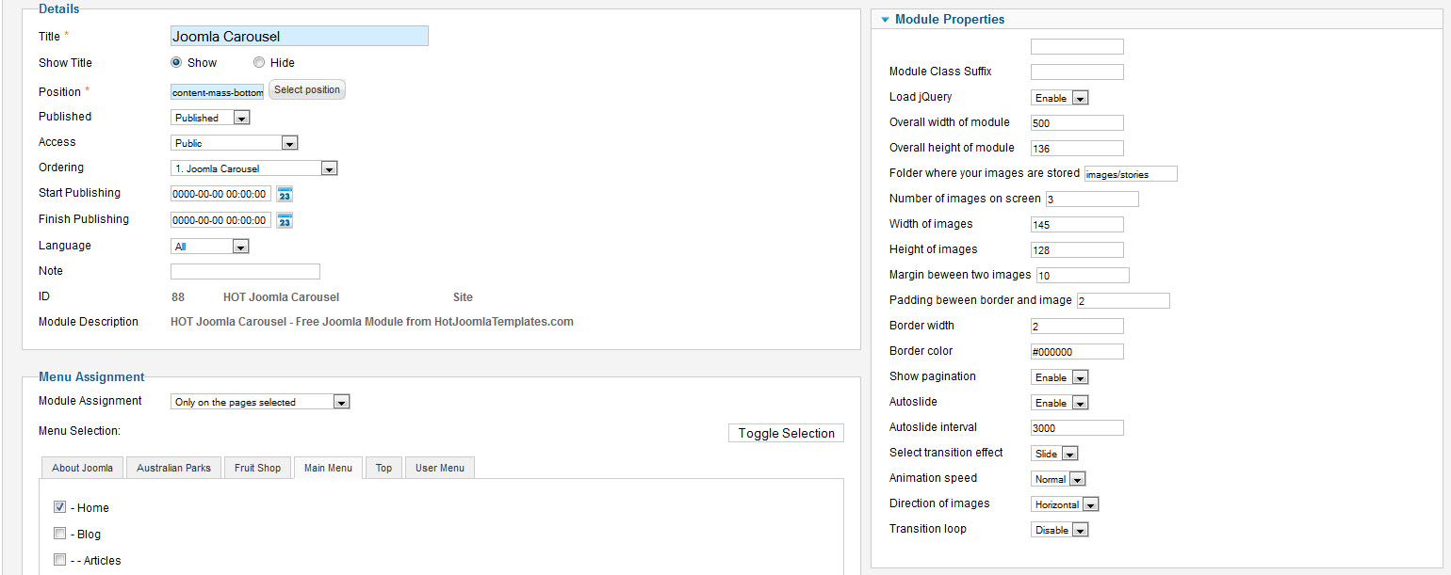Uncheck the Home menu item checkbox
1451x575 pixels.
click(59, 507)
